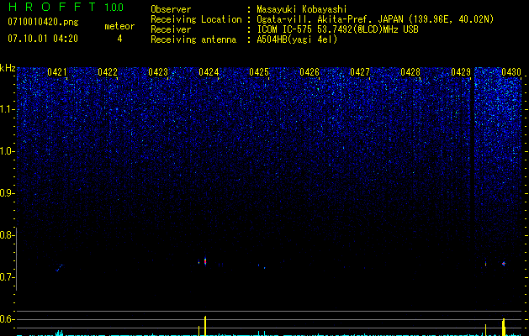Click the observer name Masayuki Kobayashi
The height and width of the screenshot is (336, 529).
click(x=301, y=9)
